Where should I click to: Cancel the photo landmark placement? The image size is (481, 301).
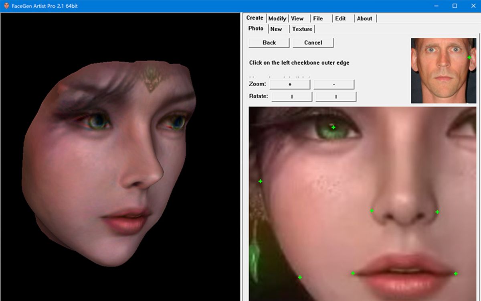coord(313,43)
